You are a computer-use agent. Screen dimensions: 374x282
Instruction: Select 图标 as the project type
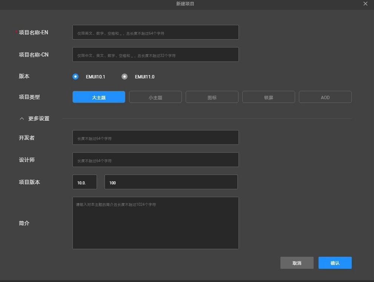point(212,97)
